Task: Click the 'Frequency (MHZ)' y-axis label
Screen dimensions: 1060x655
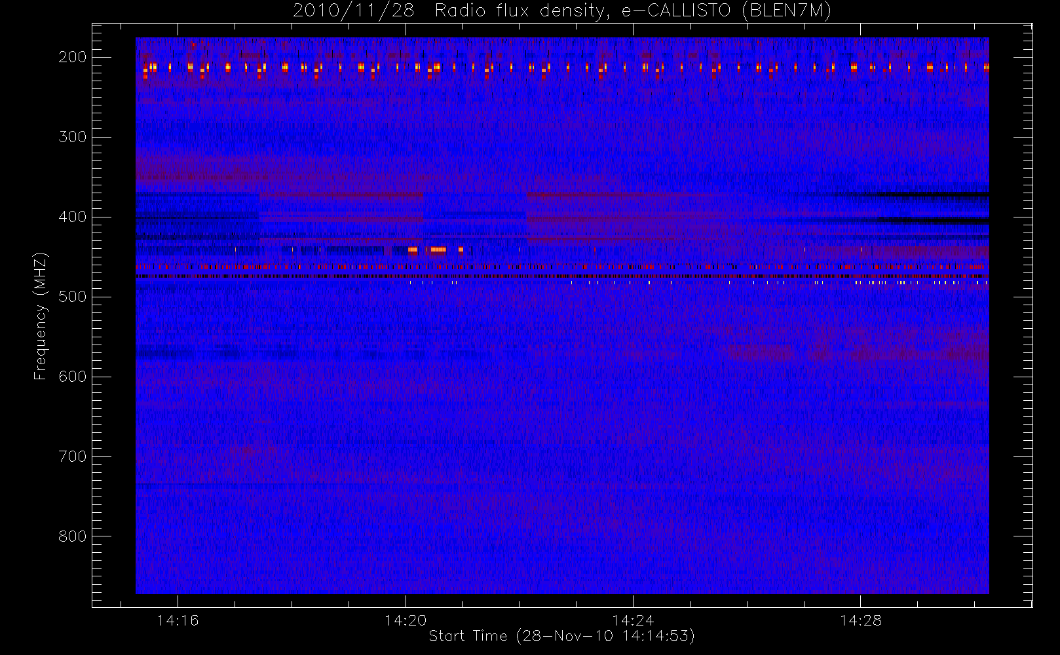Action: pyautogui.click(x=41, y=316)
